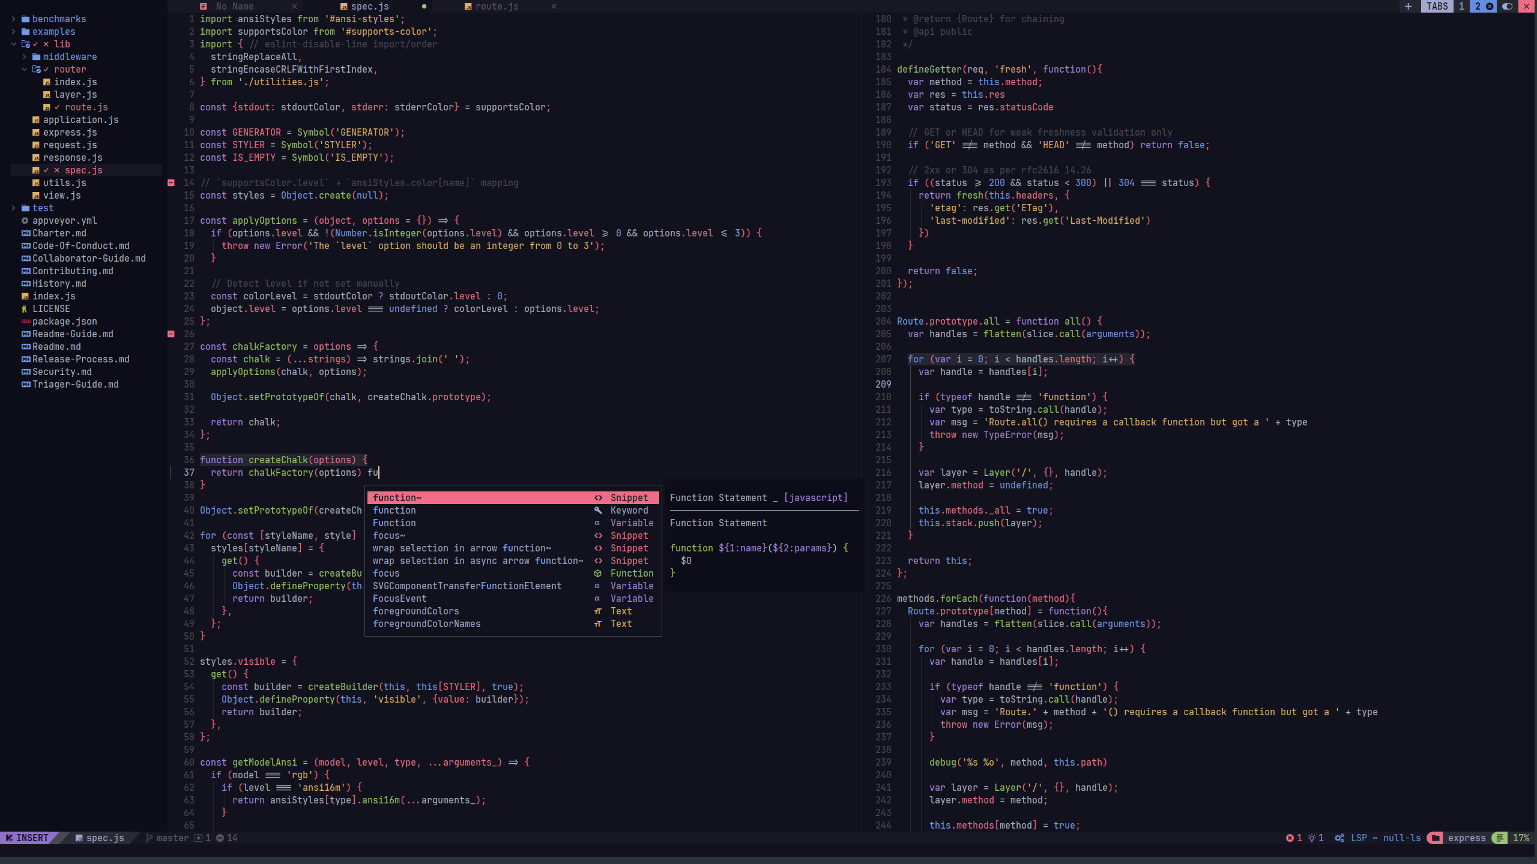Click git removed sign at line 14
This screenshot has width=1537, height=864.
coord(171,182)
